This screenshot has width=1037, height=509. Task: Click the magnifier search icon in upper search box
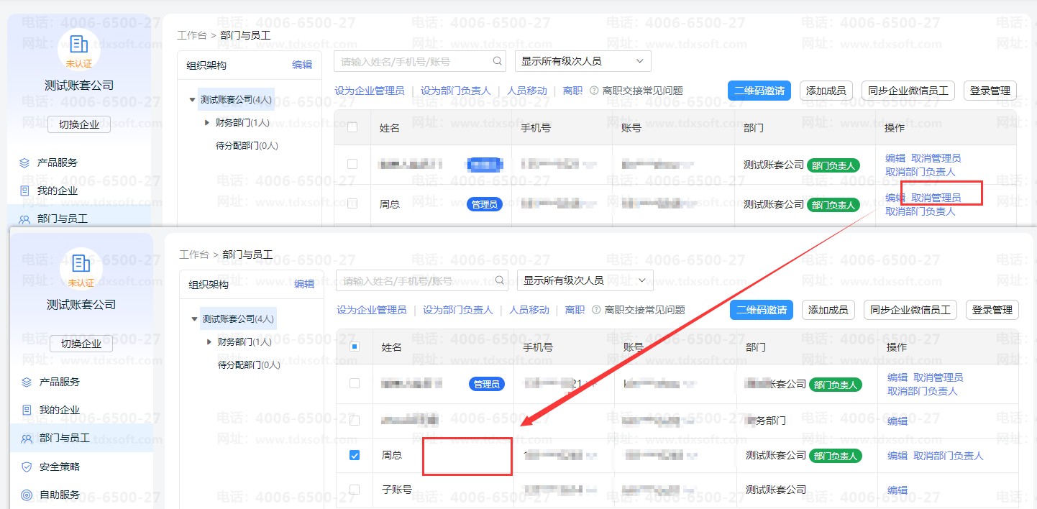pos(498,61)
